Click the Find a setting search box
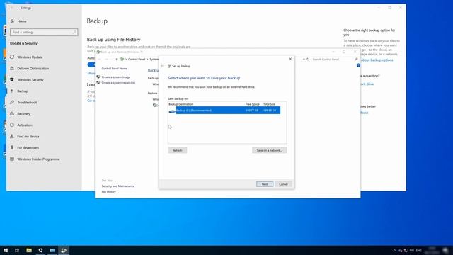 pos(44,32)
